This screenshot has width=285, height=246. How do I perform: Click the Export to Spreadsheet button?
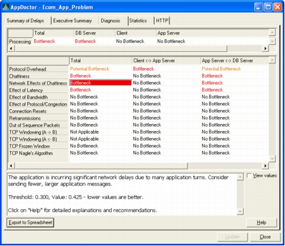click(x=30, y=222)
